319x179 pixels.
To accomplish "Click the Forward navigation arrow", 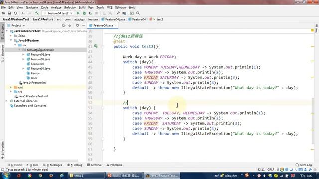I will [29, 13].
